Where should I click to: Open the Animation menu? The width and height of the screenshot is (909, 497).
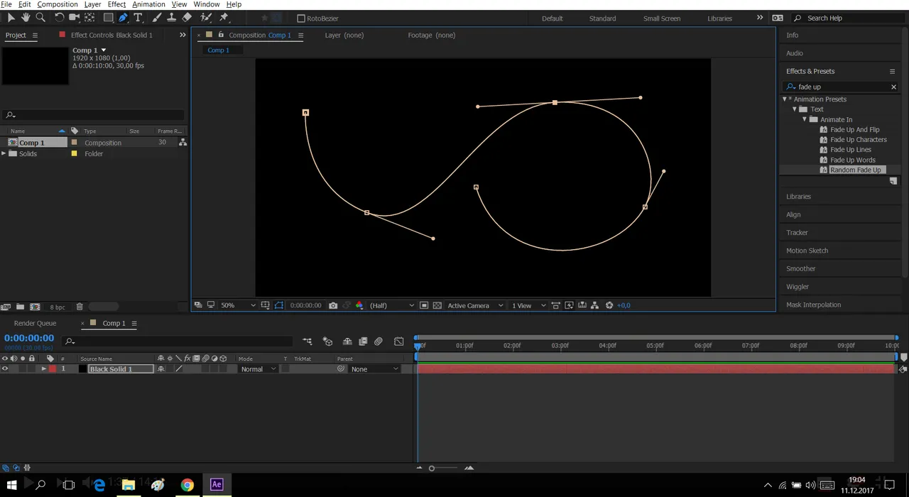click(148, 4)
